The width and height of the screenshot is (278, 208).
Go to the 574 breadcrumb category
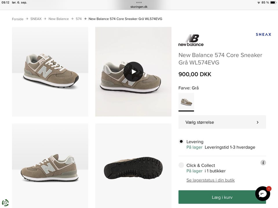[x=79, y=19]
